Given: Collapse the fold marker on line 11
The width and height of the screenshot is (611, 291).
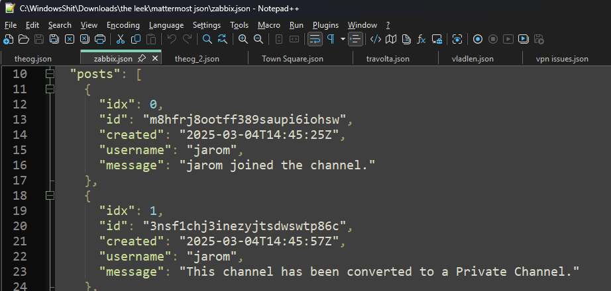Looking at the screenshot, I should pos(50,89).
